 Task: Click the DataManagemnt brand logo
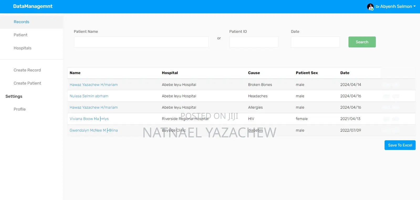pyautogui.click(x=33, y=6)
